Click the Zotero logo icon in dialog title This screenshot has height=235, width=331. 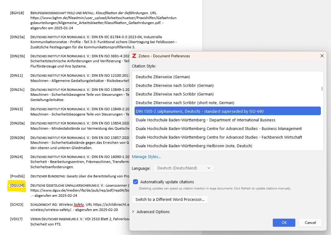[134, 56]
